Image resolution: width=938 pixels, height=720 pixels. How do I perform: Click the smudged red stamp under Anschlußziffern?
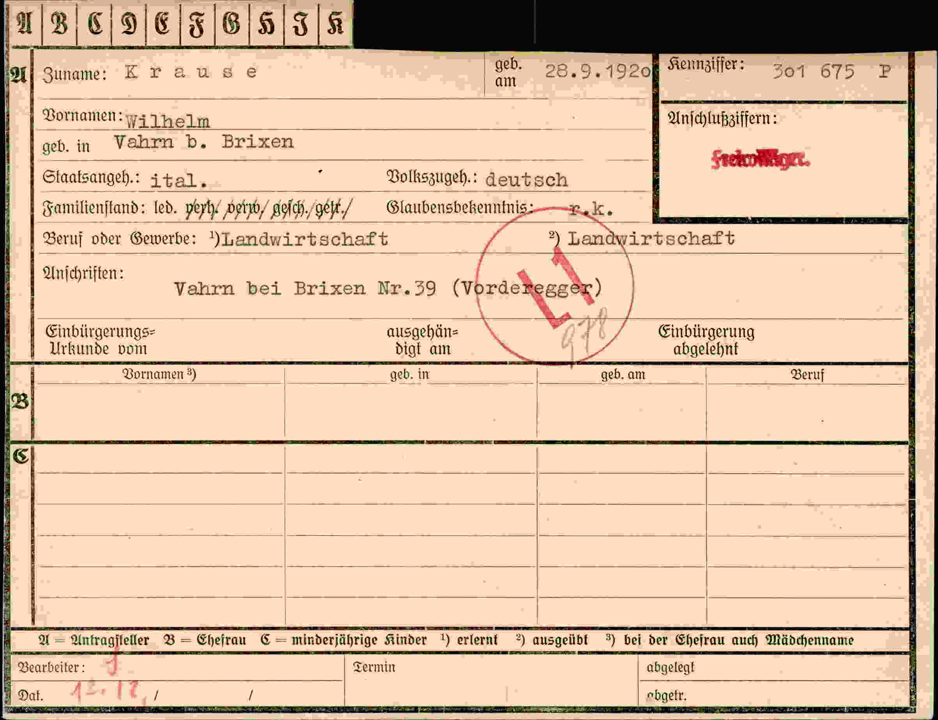click(x=761, y=159)
